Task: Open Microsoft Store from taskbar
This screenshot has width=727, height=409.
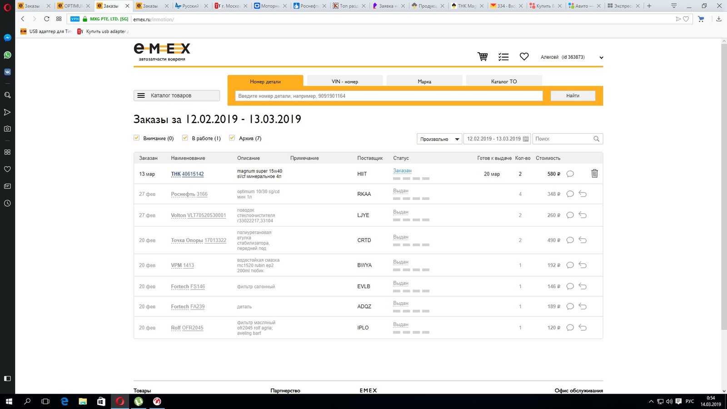Action: [x=101, y=401]
